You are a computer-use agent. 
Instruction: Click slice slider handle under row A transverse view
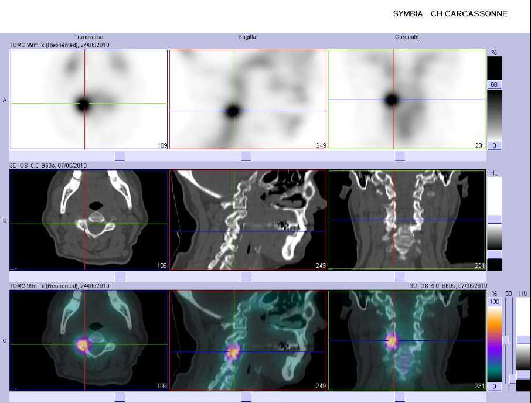pyautogui.click(x=120, y=156)
